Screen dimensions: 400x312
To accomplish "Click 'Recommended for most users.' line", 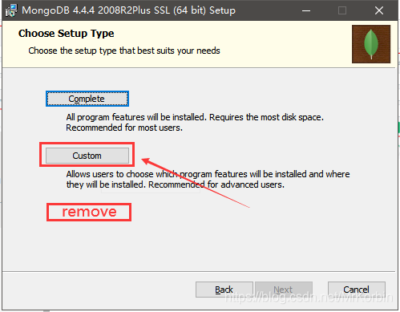I will (x=124, y=128).
